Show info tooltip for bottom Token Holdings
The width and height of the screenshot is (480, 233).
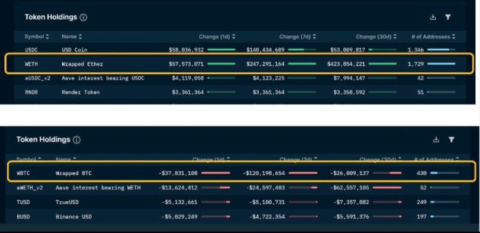(x=77, y=140)
